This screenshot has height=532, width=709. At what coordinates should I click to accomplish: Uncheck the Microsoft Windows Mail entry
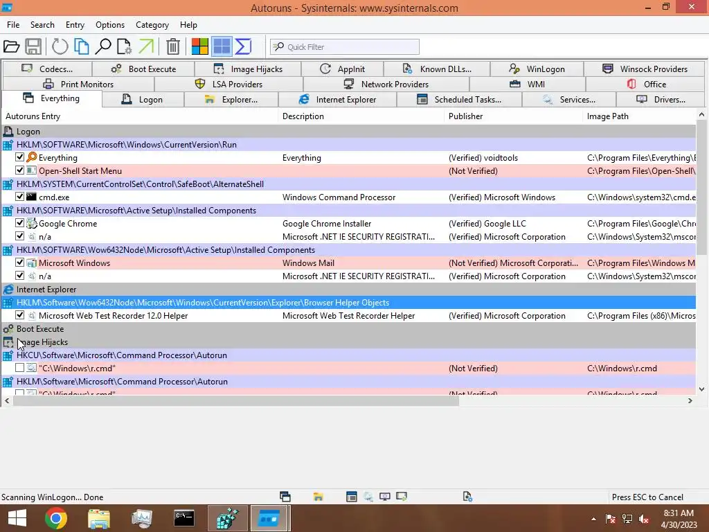click(19, 262)
